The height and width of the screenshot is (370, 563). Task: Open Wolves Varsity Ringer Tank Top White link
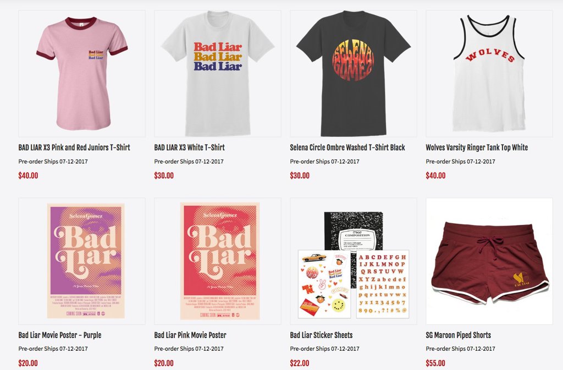point(477,147)
